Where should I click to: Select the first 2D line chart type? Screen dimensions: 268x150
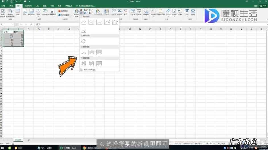(x=84, y=22)
